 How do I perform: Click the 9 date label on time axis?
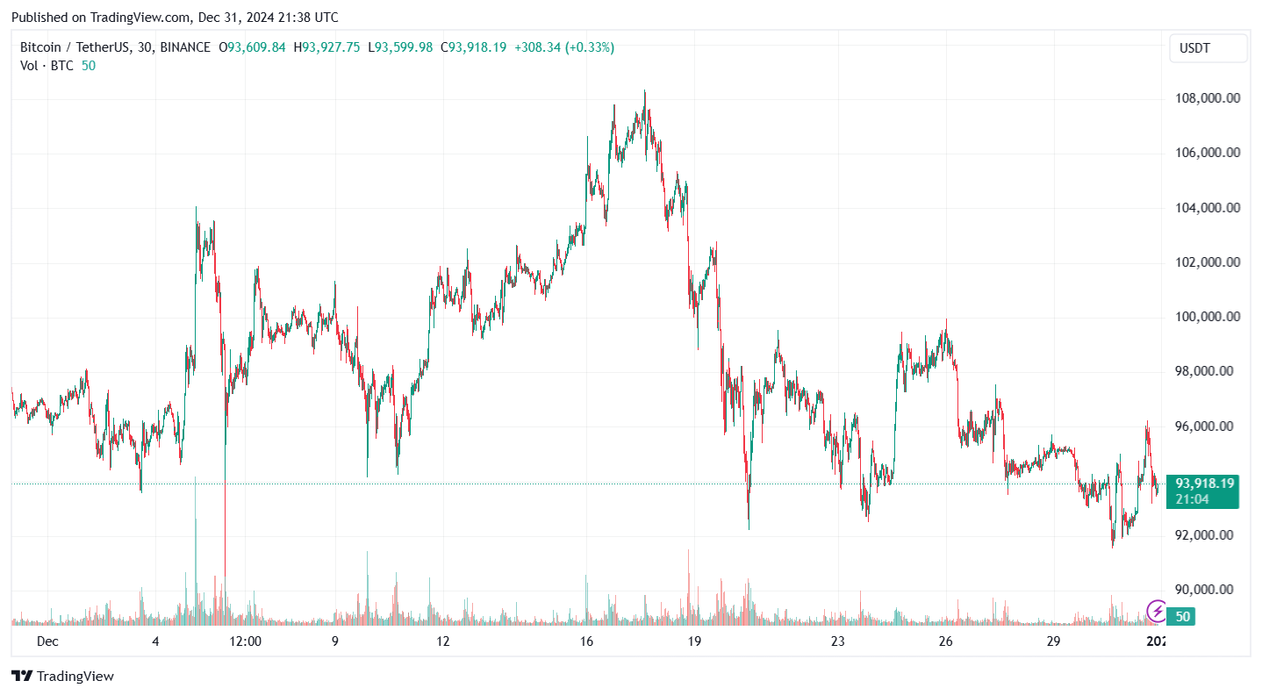coord(335,641)
